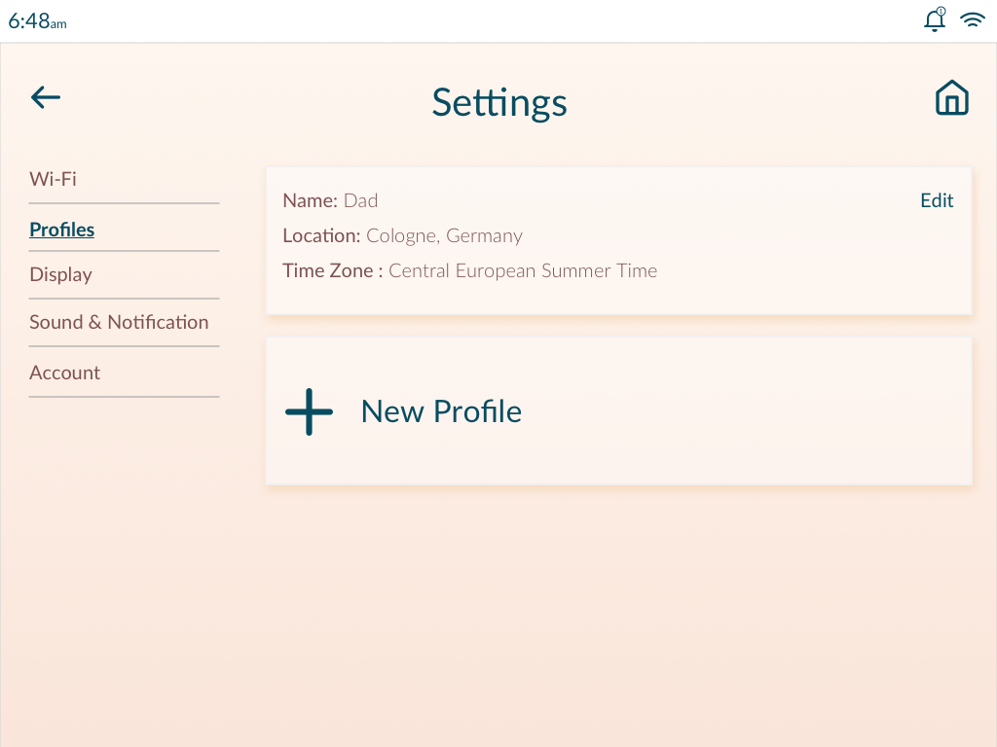Open Sound & Notification settings

[x=119, y=322]
